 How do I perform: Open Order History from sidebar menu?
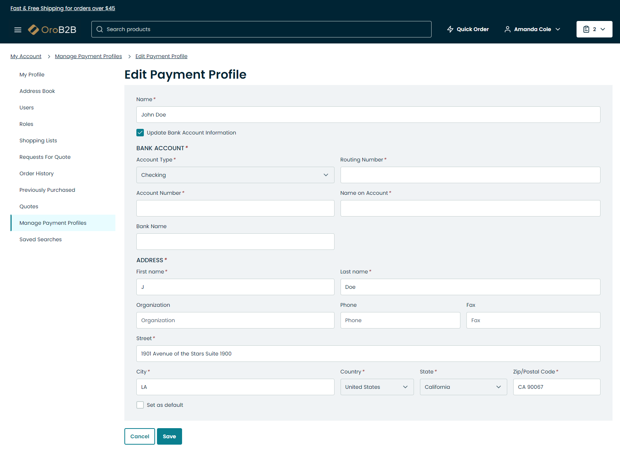[x=36, y=173]
